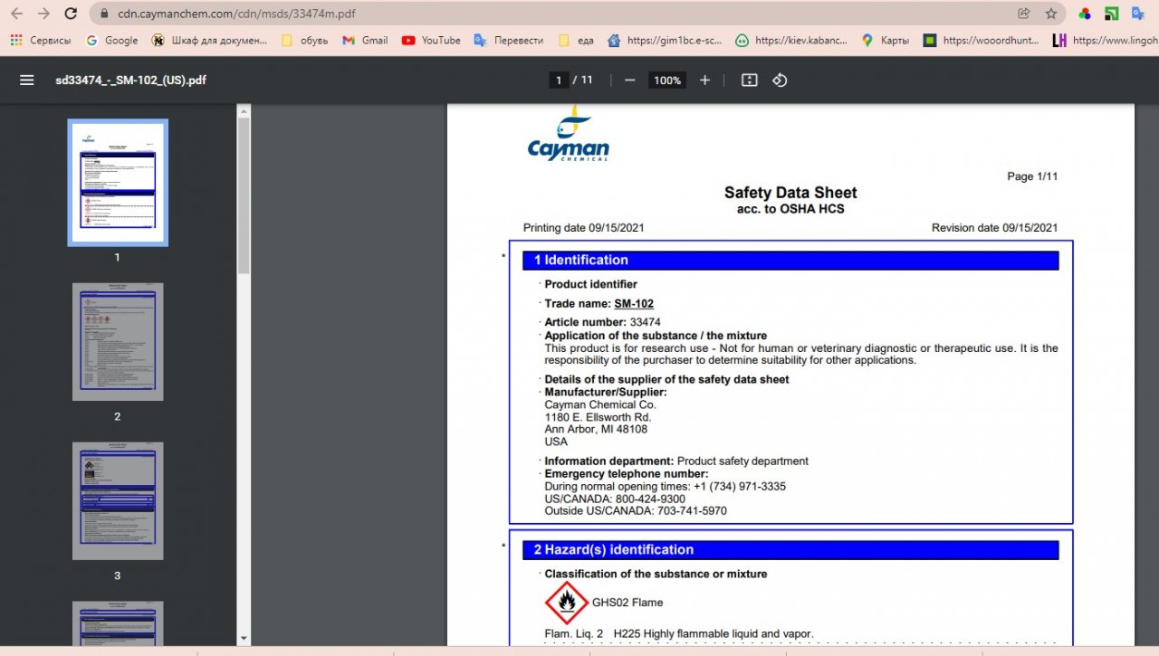The height and width of the screenshot is (656, 1159).
Task: Open the еда bookmarks folder
Action: [x=577, y=41]
